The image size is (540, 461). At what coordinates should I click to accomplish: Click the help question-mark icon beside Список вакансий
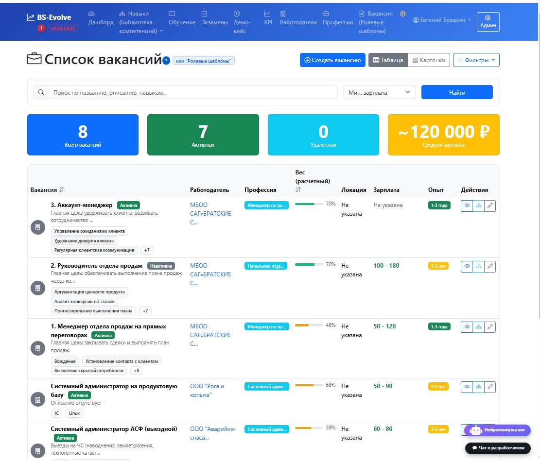[x=166, y=61]
